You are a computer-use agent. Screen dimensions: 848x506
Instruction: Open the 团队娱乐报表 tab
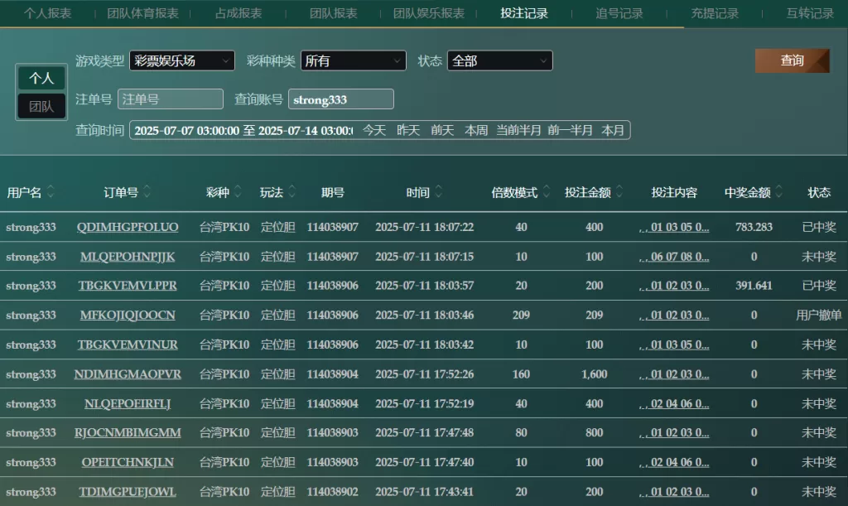pos(429,13)
